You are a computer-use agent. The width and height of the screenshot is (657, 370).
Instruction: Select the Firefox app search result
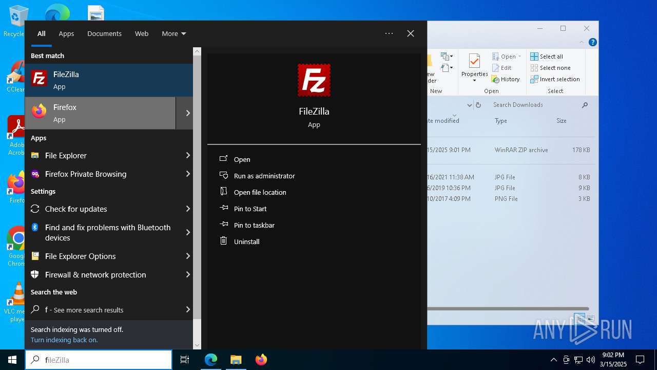tap(101, 113)
